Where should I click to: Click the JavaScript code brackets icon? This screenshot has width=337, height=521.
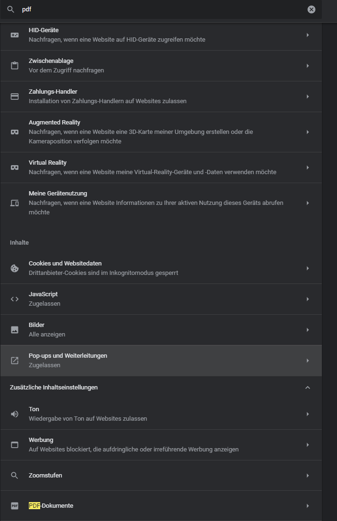15,299
